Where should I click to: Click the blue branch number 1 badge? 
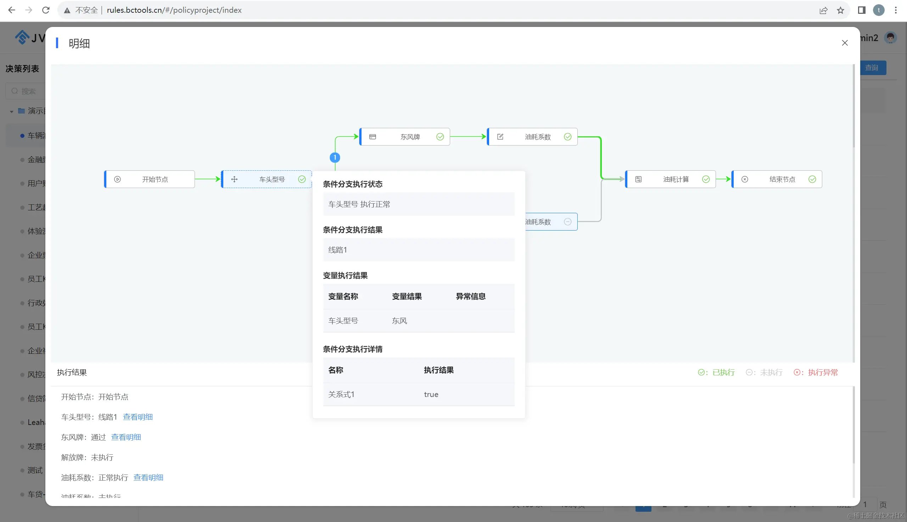(335, 157)
